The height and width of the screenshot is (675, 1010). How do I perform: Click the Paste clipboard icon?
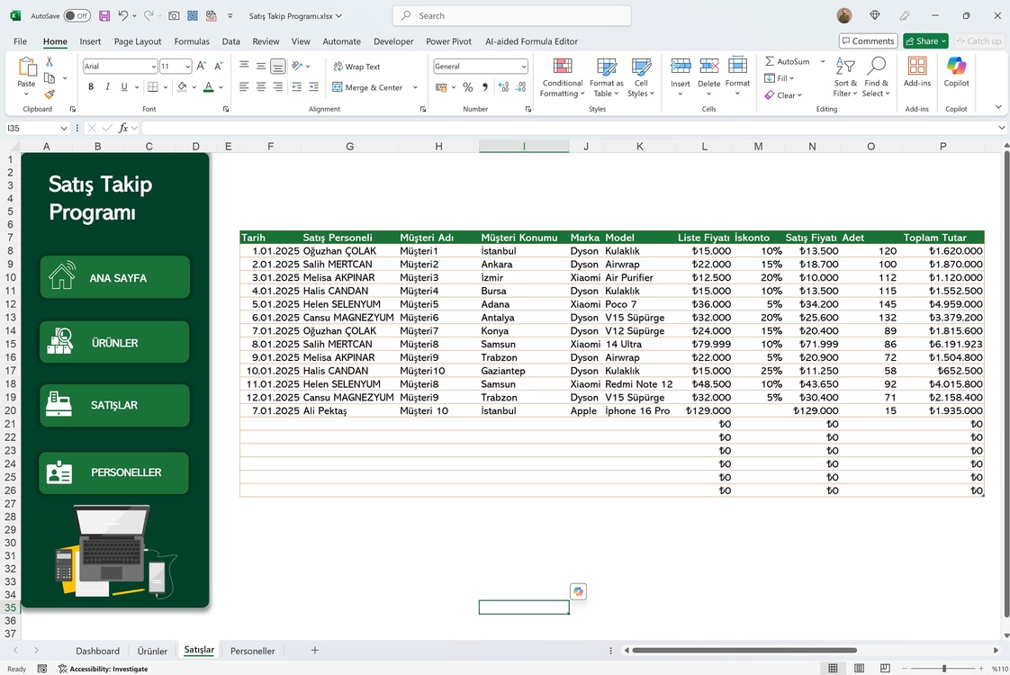click(x=26, y=67)
